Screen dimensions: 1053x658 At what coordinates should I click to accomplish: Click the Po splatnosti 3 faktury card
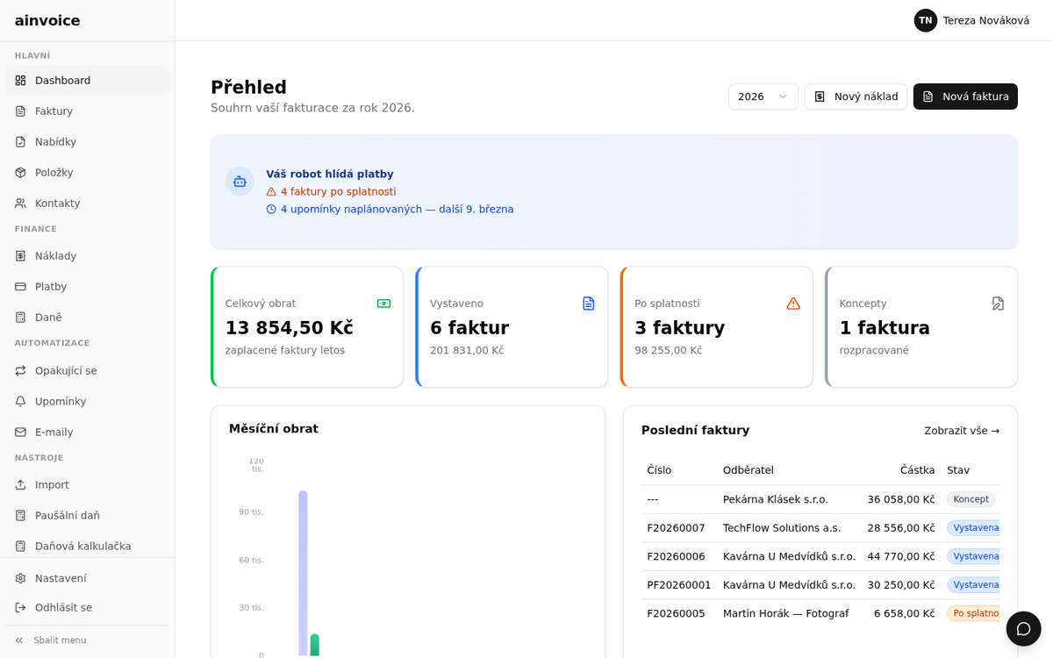[717, 327]
